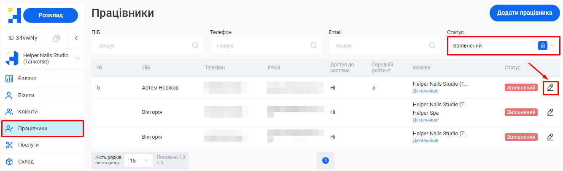Viewport: 563px width, 171px height.
Task: Click the ПІБ search field
Action: point(143,45)
